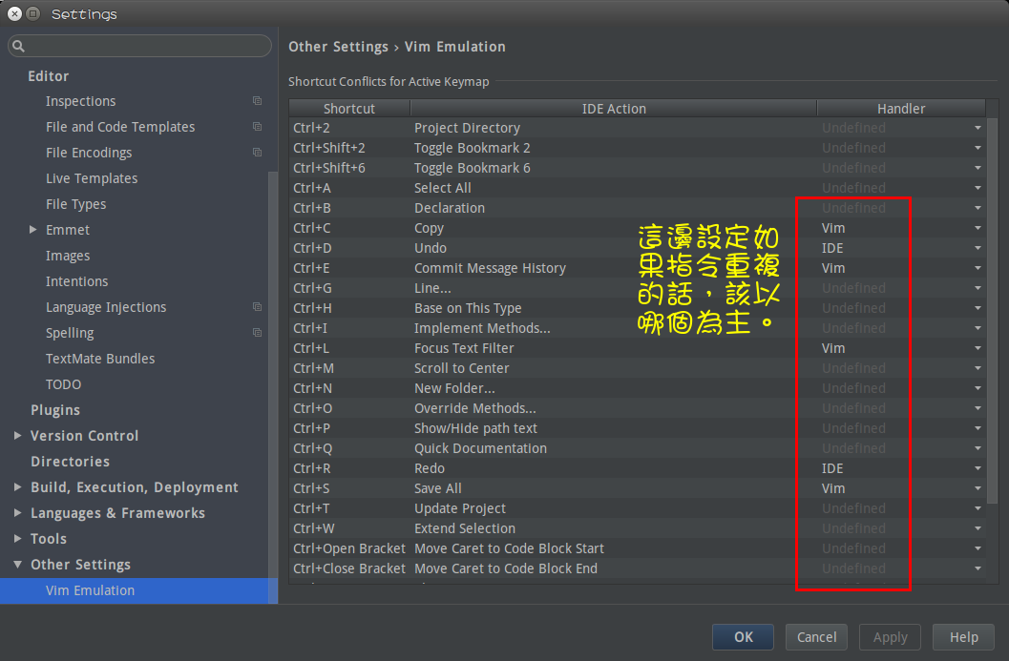This screenshot has width=1009, height=661.
Task: Click the application icon in the title bar
Action: coord(32,13)
